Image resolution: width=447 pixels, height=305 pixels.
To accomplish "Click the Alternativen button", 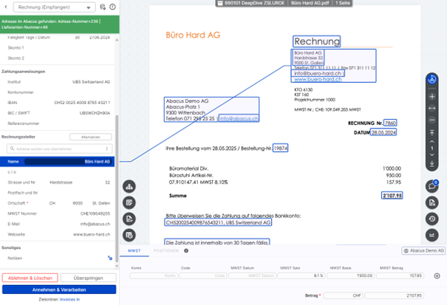I will tap(91, 137).
